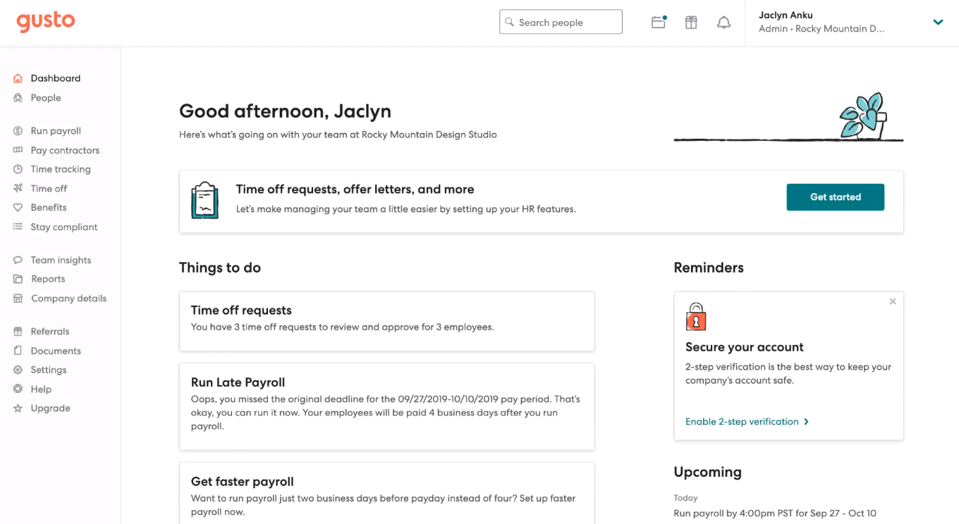Open the calendar icon in header
The width and height of the screenshot is (959, 524).
[x=659, y=23]
